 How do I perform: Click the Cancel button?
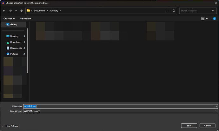pyautogui.click(x=207, y=126)
